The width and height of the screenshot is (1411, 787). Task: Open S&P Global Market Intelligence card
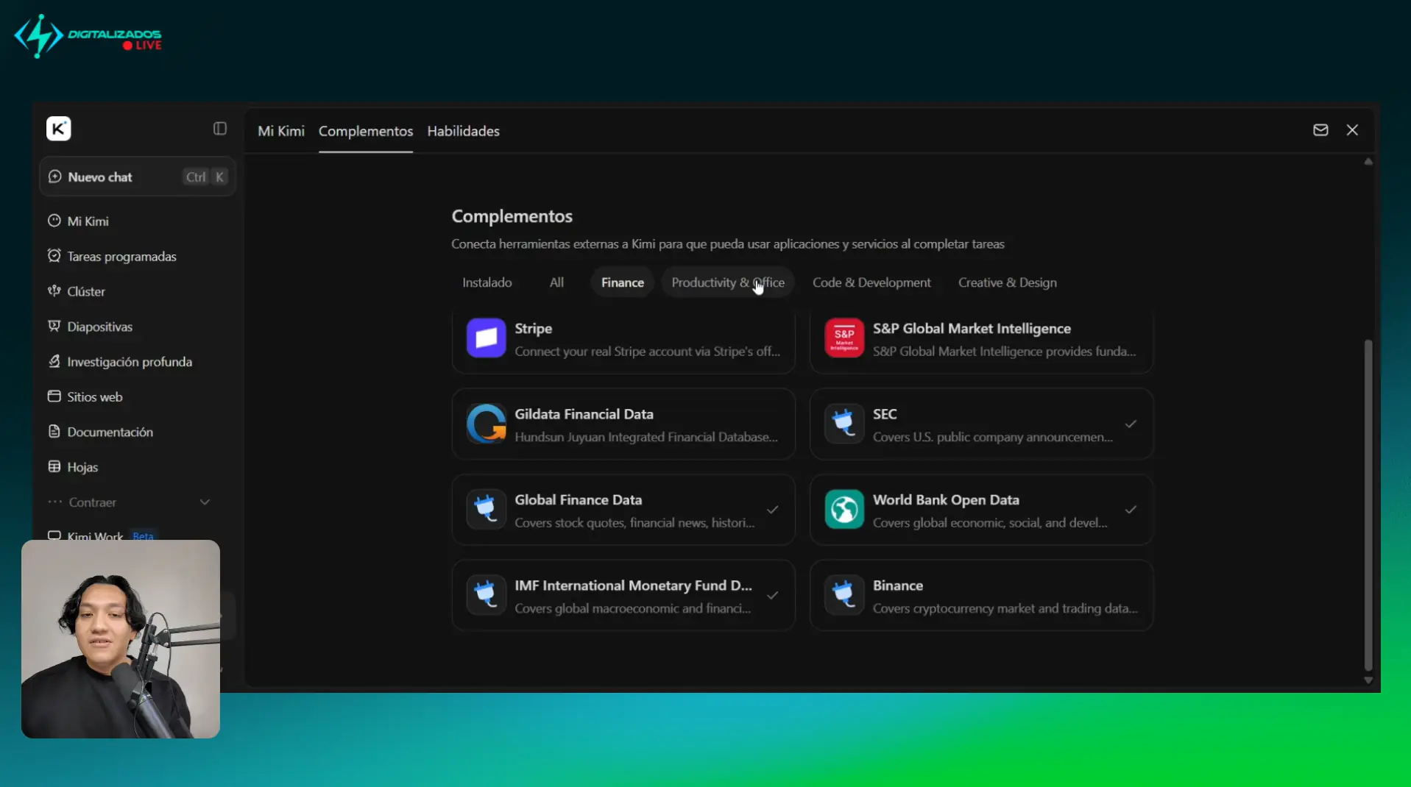981,340
